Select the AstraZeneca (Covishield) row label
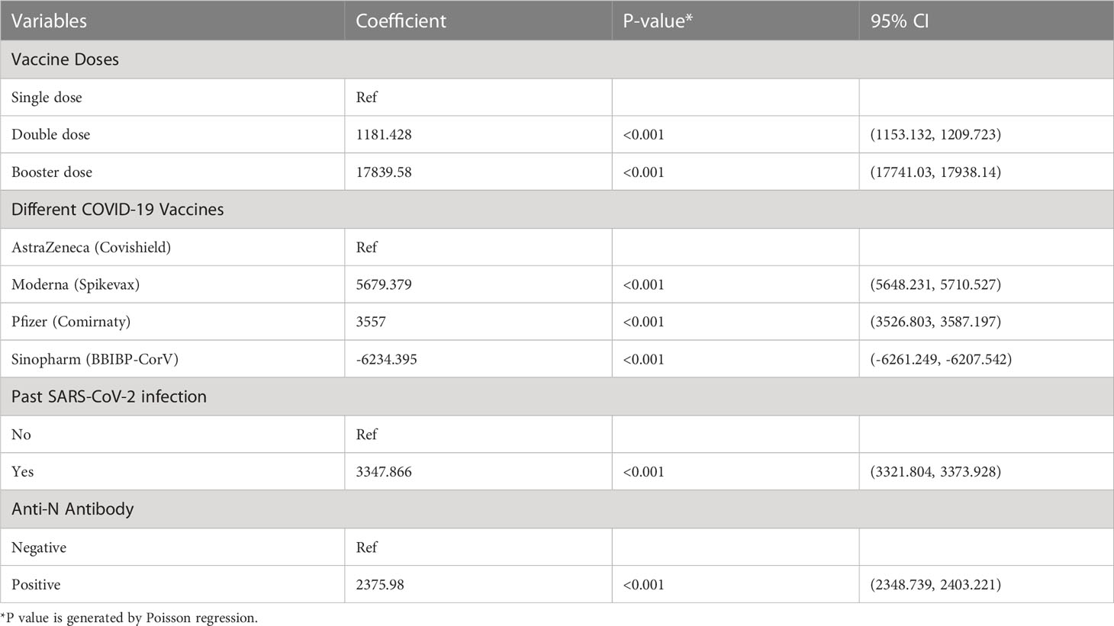Screen dimensions: 1114x626 (x=91, y=248)
